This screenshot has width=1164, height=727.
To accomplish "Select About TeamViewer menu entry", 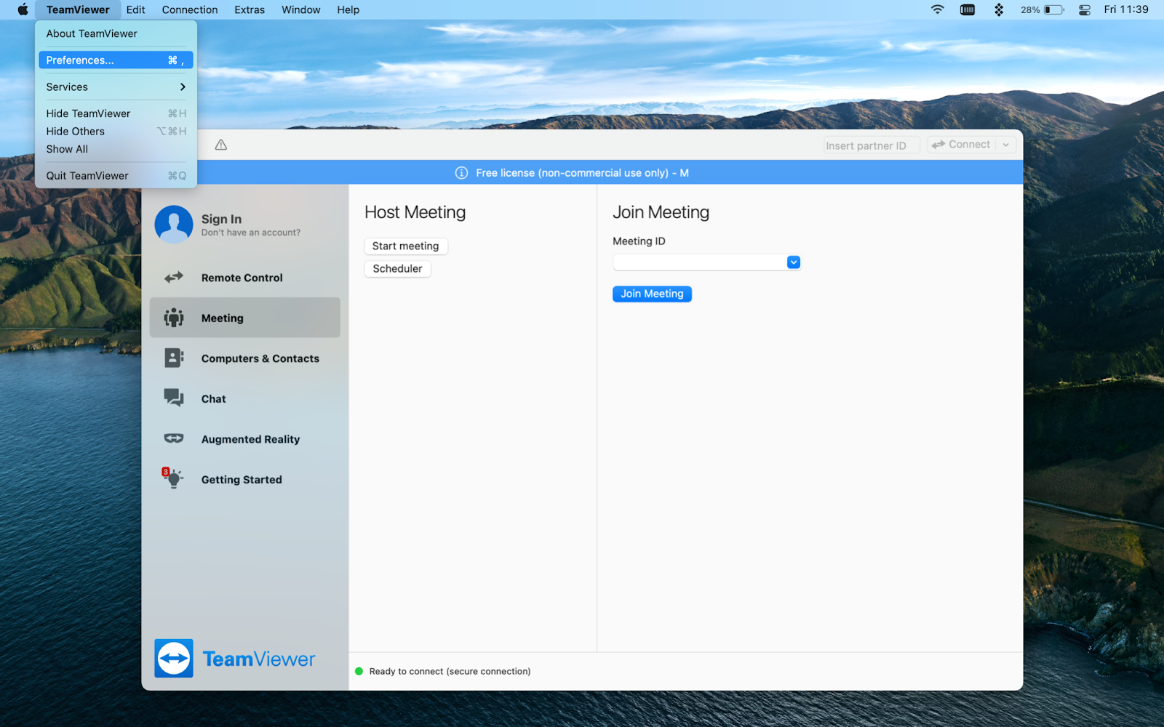I will pyautogui.click(x=116, y=33).
